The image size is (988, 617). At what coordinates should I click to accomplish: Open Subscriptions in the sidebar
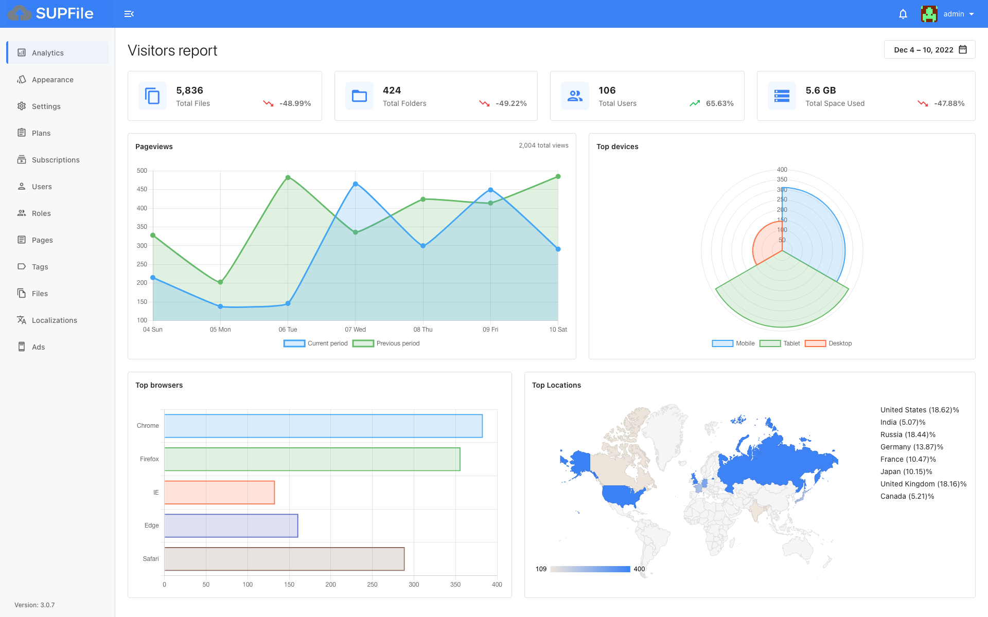pos(56,160)
